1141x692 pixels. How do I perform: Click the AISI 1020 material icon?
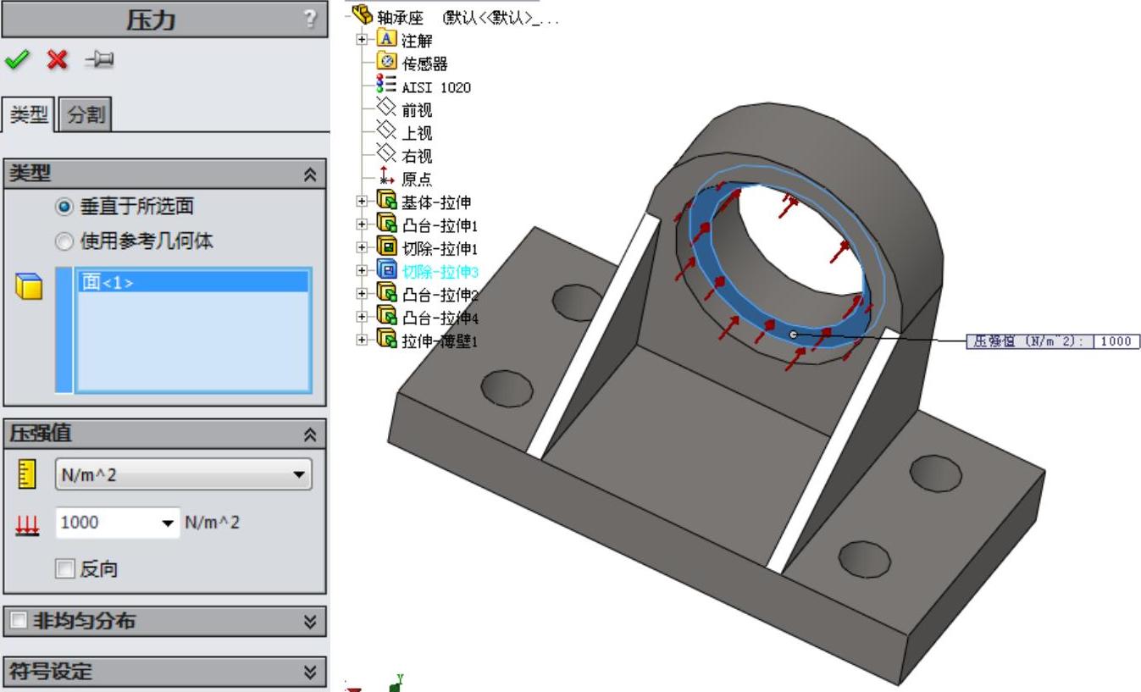pos(386,86)
